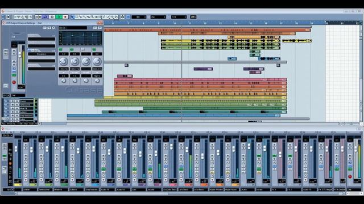
Task: Click red record button in channel settings
Action: coord(14,82)
